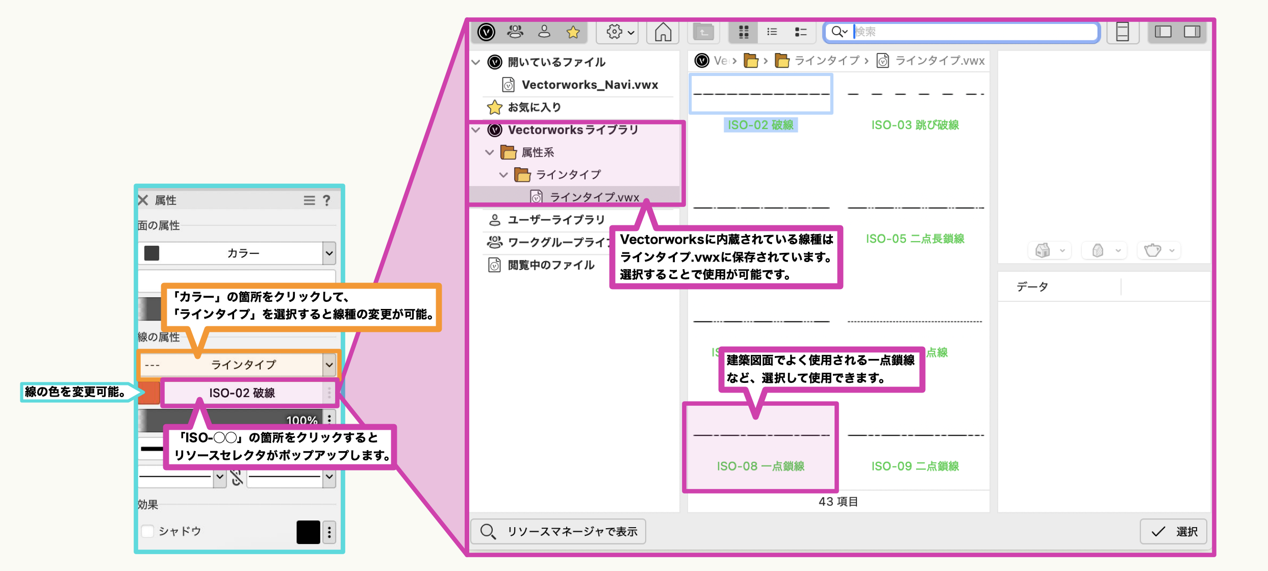The image size is (1268, 571).
Task: Collapse the 属性系 folder
Action: (489, 152)
